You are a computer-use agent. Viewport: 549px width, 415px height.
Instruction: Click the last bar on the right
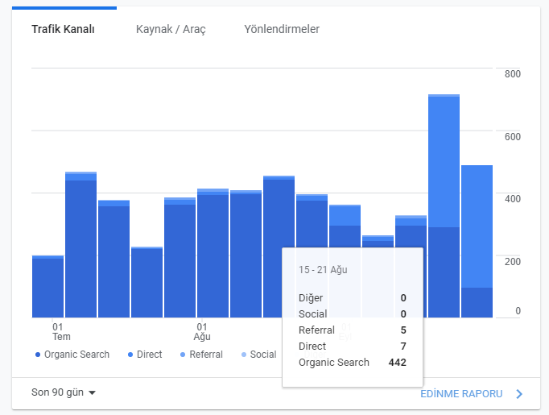pos(477,241)
